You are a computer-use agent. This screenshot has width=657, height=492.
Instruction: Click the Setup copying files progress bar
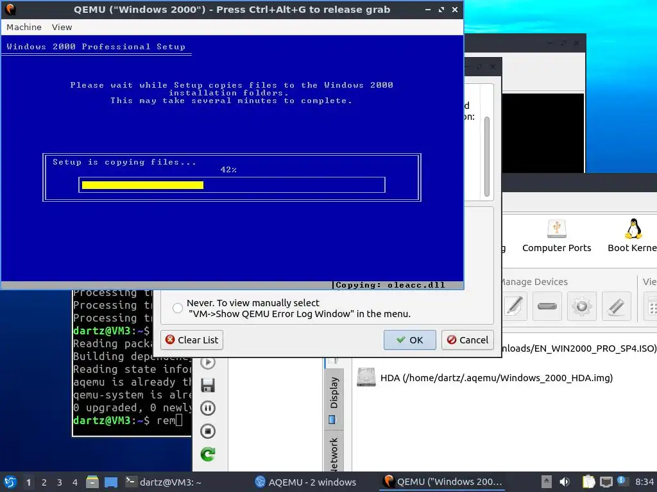point(232,185)
